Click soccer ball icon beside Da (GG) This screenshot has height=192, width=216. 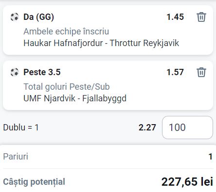[x=15, y=17]
